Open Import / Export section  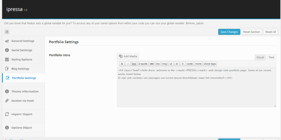23,114
